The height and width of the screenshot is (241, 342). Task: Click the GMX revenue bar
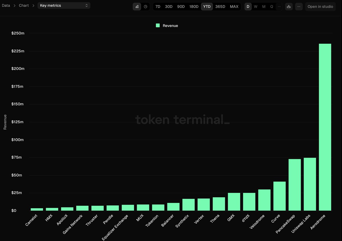[x=234, y=202]
